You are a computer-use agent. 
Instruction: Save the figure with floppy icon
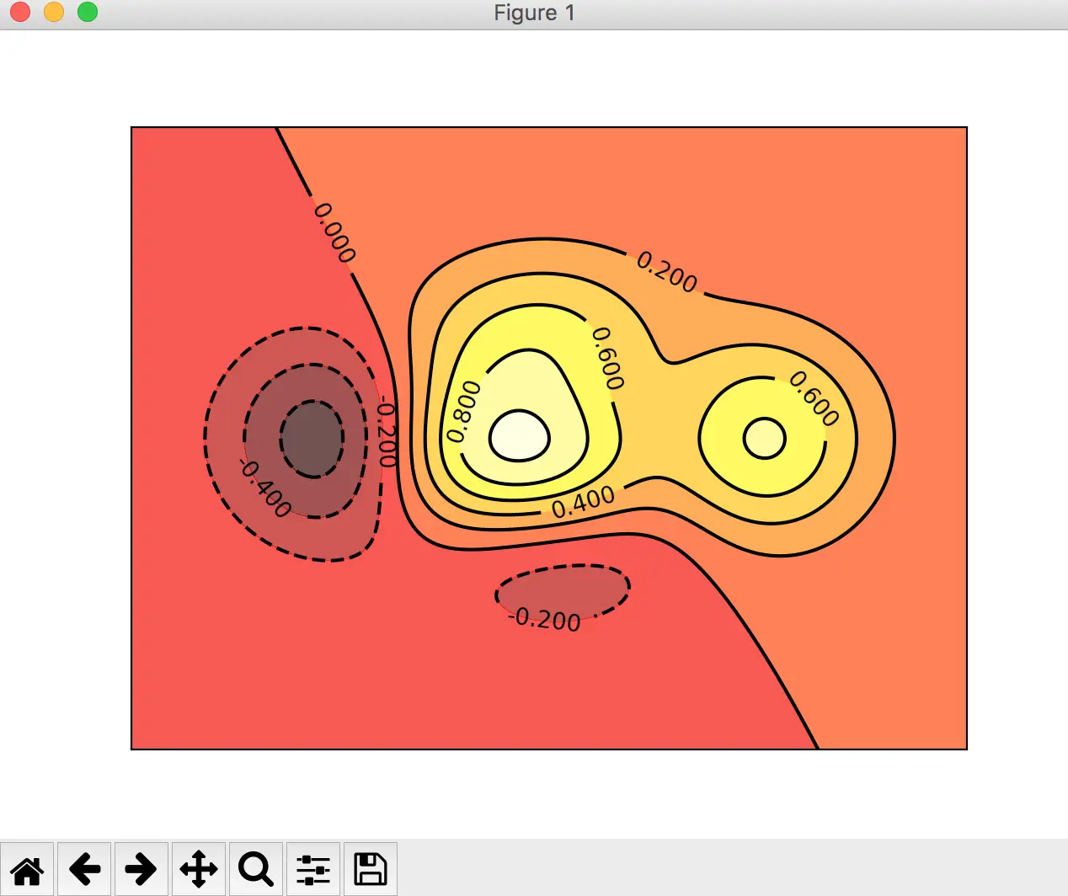tap(371, 869)
